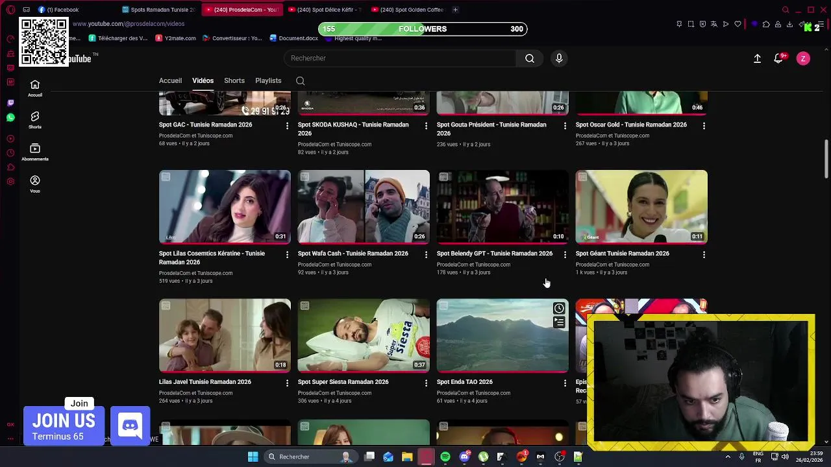Click the YouTube search magnifier button

pos(530,58)
